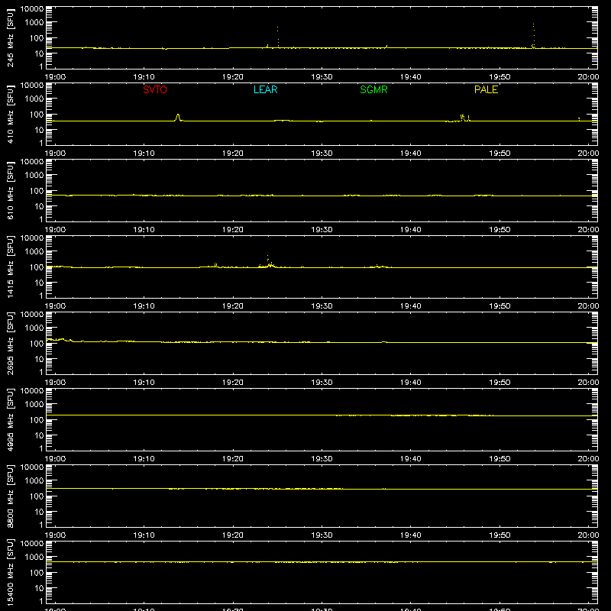The height and width of the screenshot is (611, 611).
Task: Click the 10 y-axis value on 1415 MHz plot
Action: point(39,283)
